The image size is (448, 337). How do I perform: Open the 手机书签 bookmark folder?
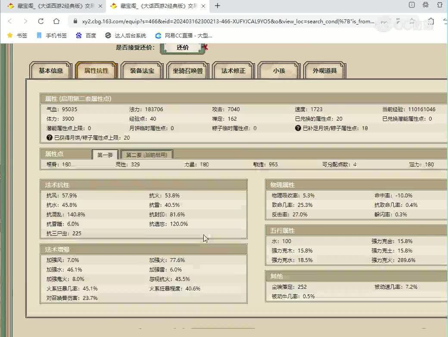pyautogui.click(x=52, y=35)
